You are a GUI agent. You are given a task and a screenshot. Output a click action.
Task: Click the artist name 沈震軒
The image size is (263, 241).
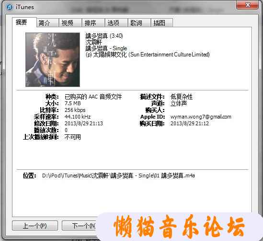93,42
